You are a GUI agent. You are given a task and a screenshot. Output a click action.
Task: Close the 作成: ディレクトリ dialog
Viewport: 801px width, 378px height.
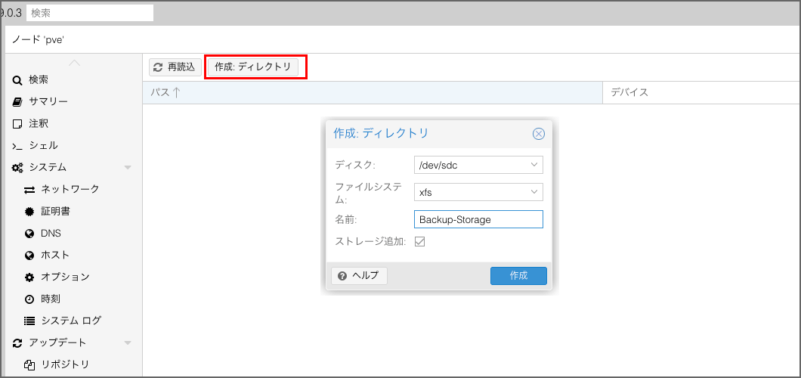pos(538,134)
